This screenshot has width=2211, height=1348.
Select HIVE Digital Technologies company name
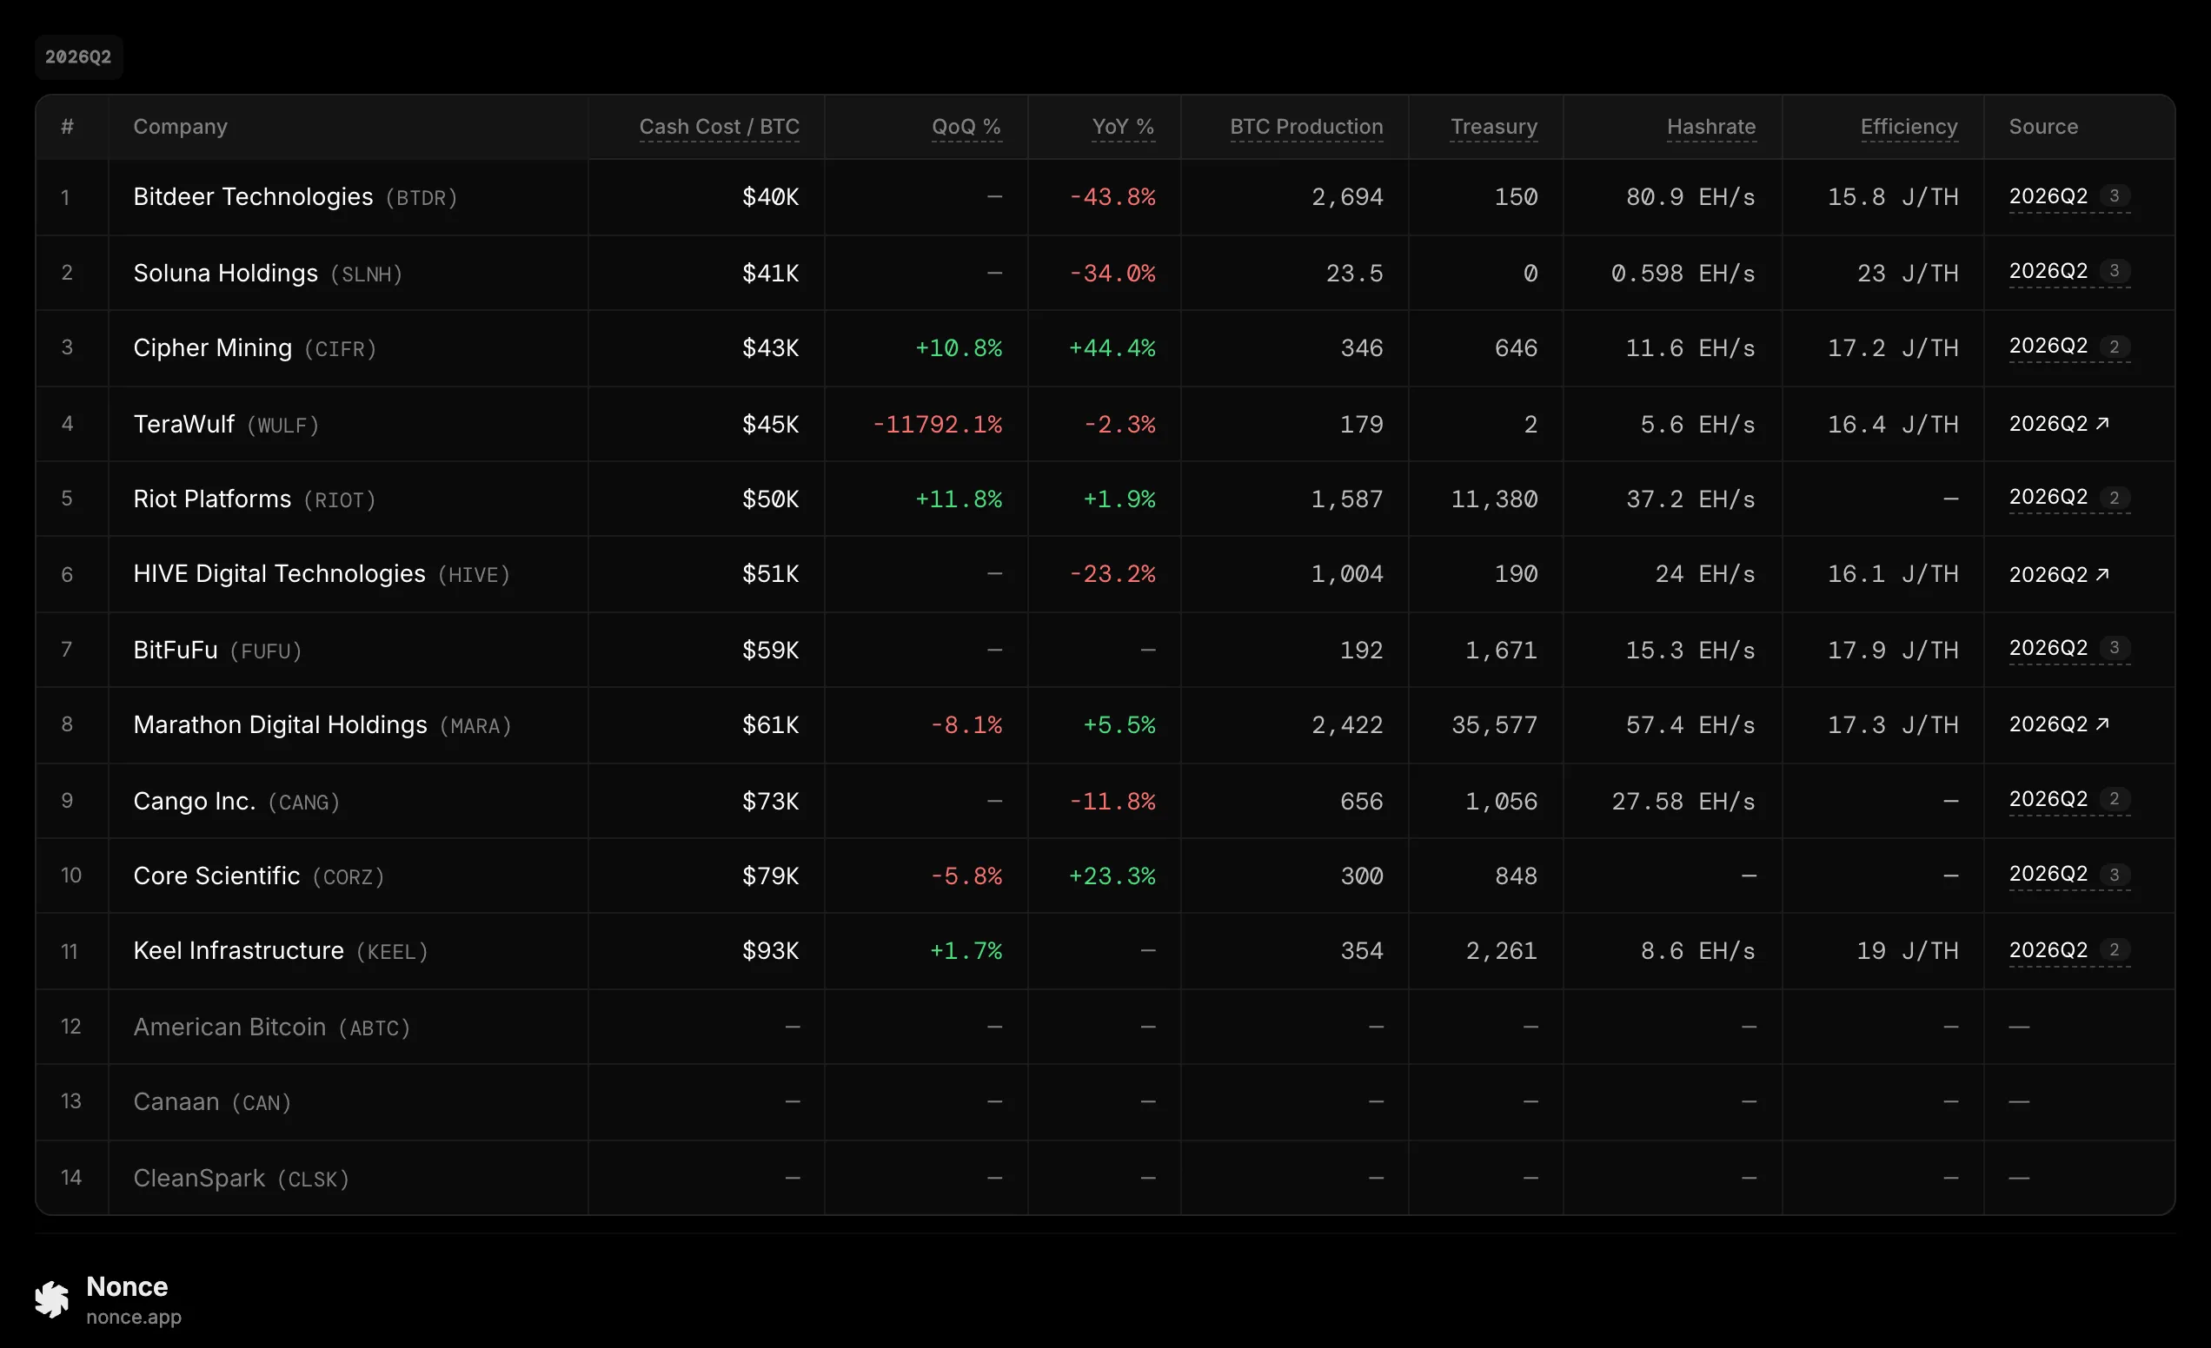pos(279,573)
